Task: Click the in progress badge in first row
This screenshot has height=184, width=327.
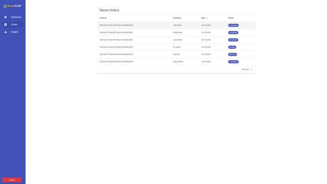Action: pyautogui.click(x=233, y=25)
